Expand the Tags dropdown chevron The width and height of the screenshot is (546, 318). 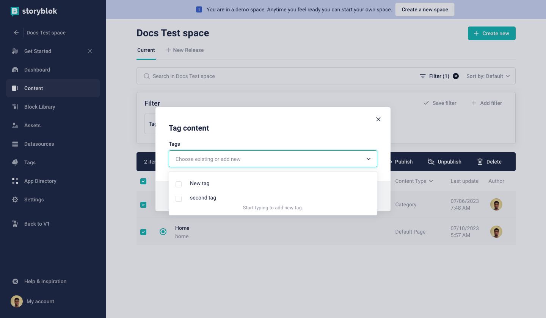tap(368, 159)
